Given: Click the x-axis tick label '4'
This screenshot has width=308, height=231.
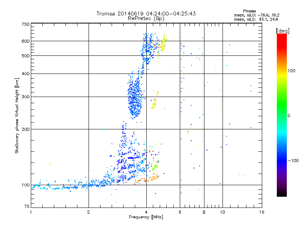Looking at the screenshot, I should point(146,212).
